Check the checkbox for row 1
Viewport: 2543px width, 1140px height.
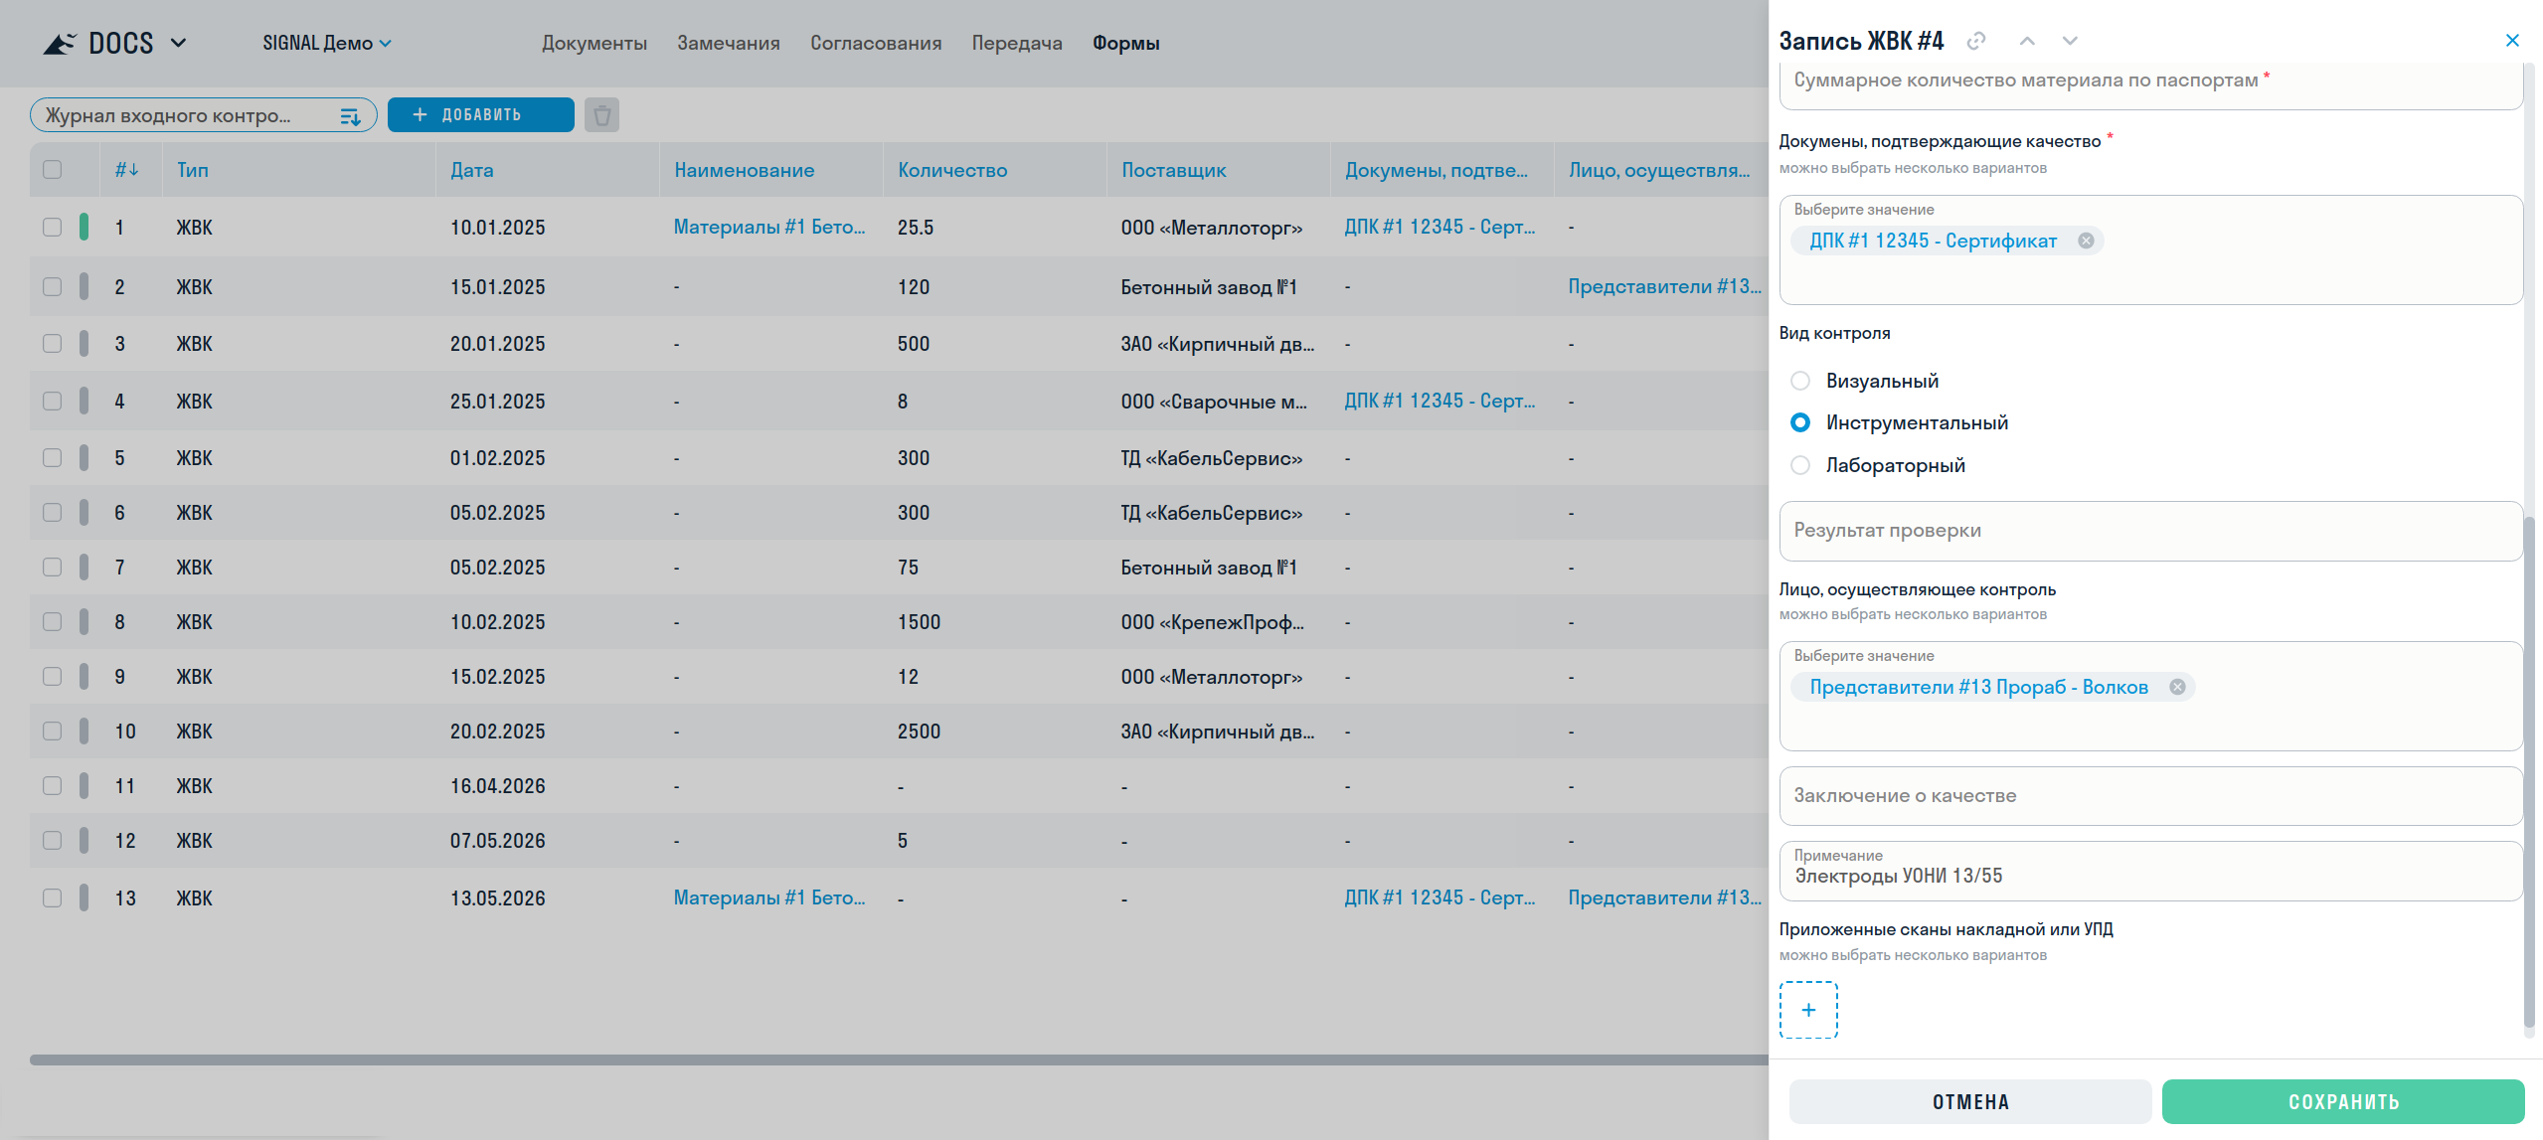point(53,227)
